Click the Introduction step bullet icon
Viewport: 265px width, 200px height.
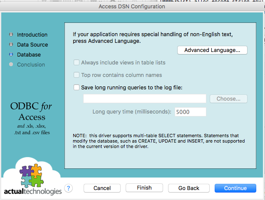[11, 35]
